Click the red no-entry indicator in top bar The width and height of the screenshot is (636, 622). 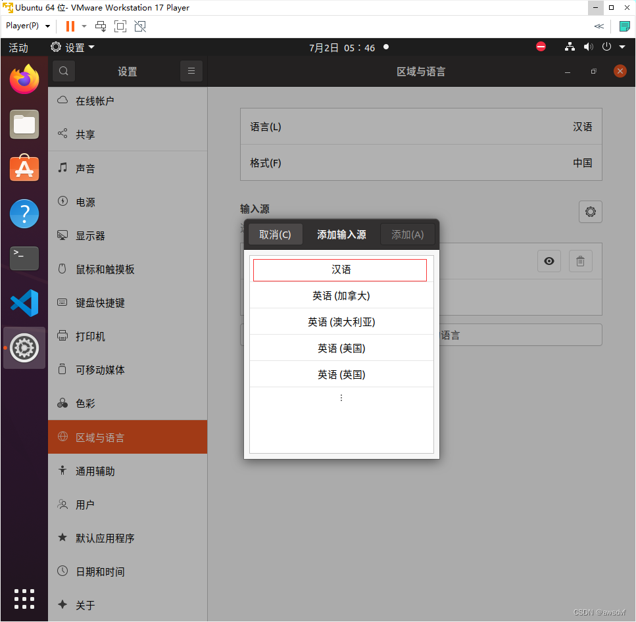pos(541,47)
